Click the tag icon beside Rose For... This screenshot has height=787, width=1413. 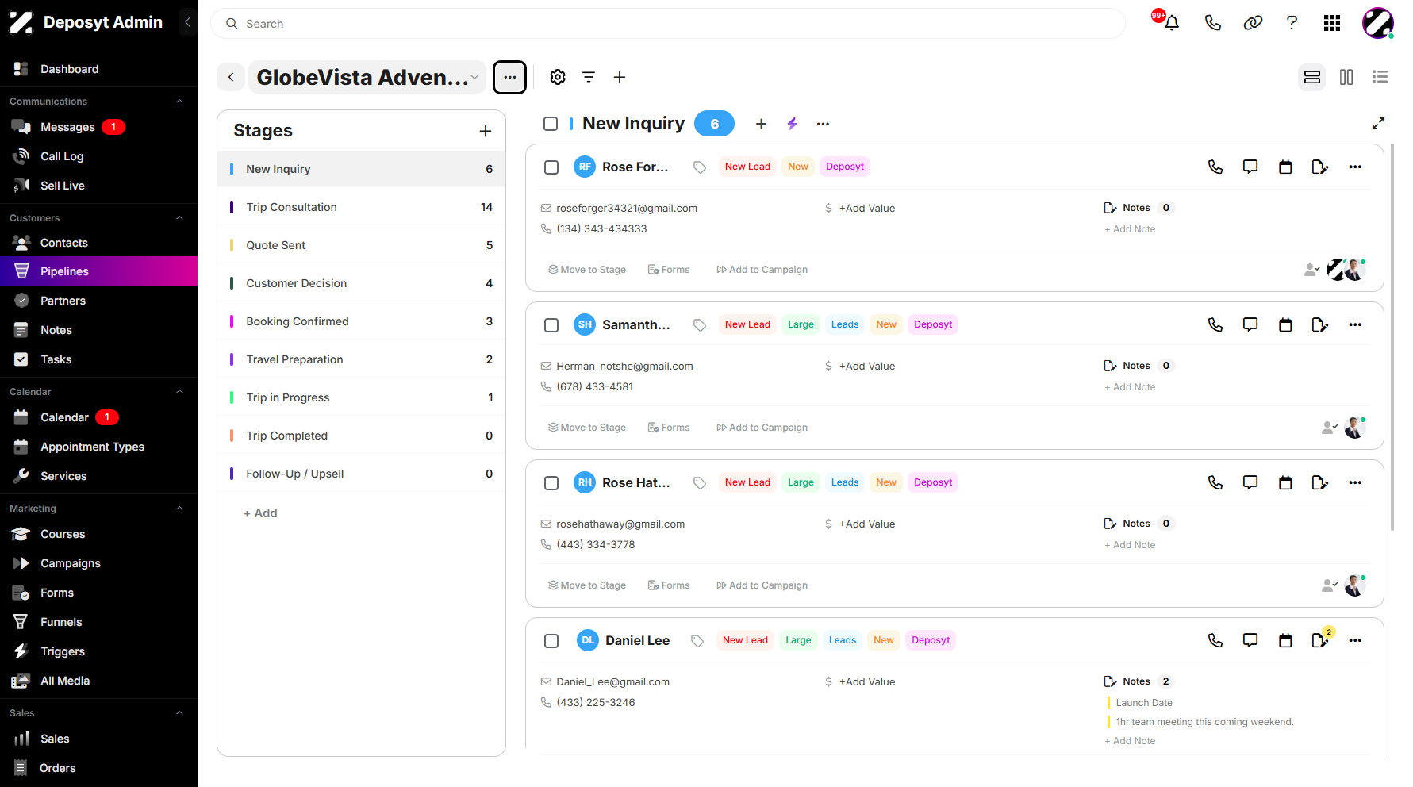tap(700, 167)
